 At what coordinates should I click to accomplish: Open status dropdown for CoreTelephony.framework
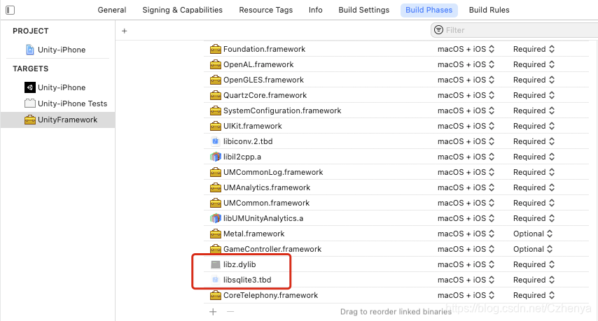click(534, 295)
